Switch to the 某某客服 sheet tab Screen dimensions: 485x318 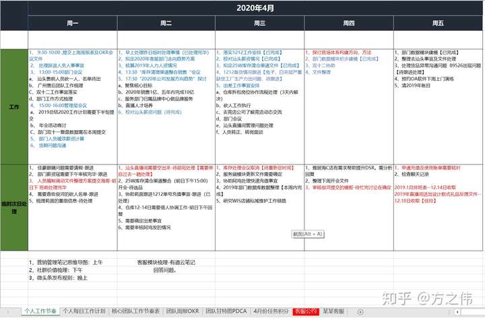point(333,311)
